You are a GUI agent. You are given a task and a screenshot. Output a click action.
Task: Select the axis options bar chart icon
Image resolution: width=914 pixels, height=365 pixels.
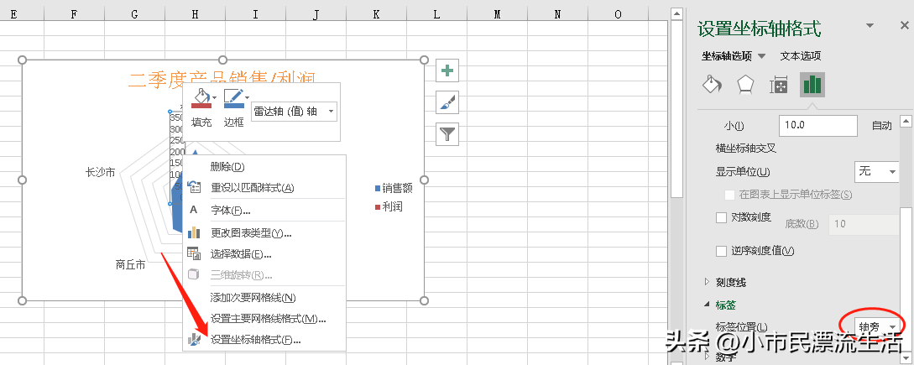tap(812, 84)
